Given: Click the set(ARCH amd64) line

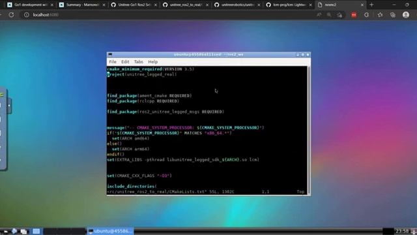Looking at the screenshot, I should [130, 138].
